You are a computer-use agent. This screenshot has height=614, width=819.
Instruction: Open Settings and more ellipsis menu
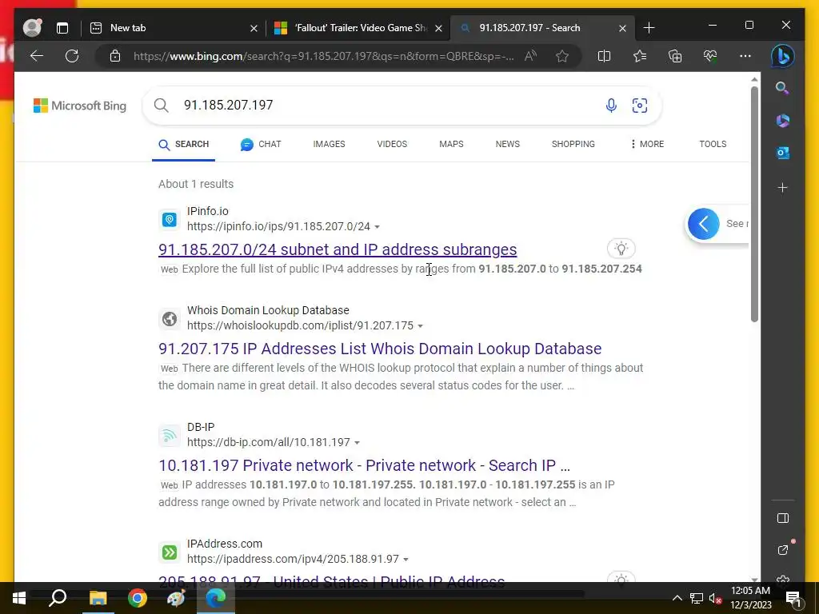pyautogui.click(x=745, y=56)
